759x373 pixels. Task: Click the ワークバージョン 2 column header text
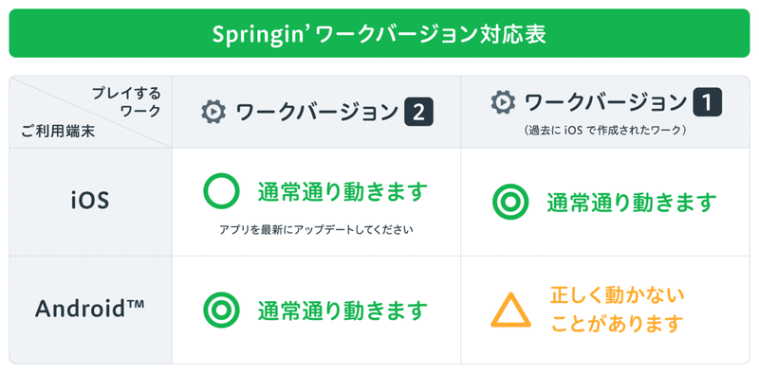pos(318,112)
